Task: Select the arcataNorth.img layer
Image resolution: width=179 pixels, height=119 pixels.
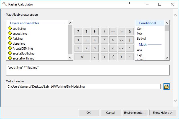Action: [x=23, y=58]
